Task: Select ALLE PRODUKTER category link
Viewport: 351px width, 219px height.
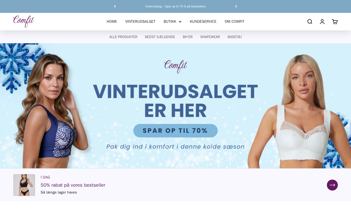Action: coord(123,37)
